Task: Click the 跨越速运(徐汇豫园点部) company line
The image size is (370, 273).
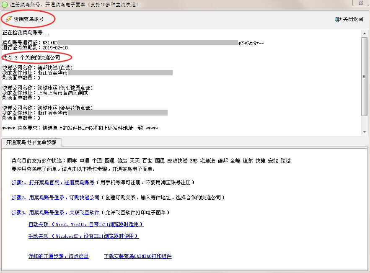Action: pos(47,88)
